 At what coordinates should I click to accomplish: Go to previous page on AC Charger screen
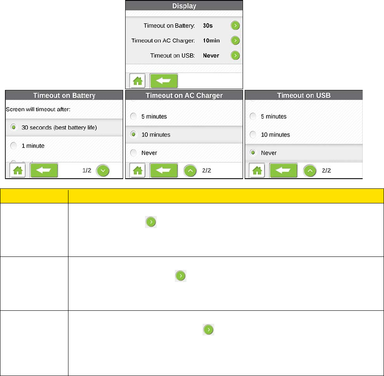190,171
